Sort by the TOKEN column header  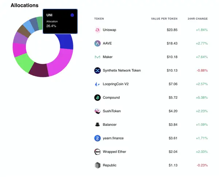[x=99, y=19]
